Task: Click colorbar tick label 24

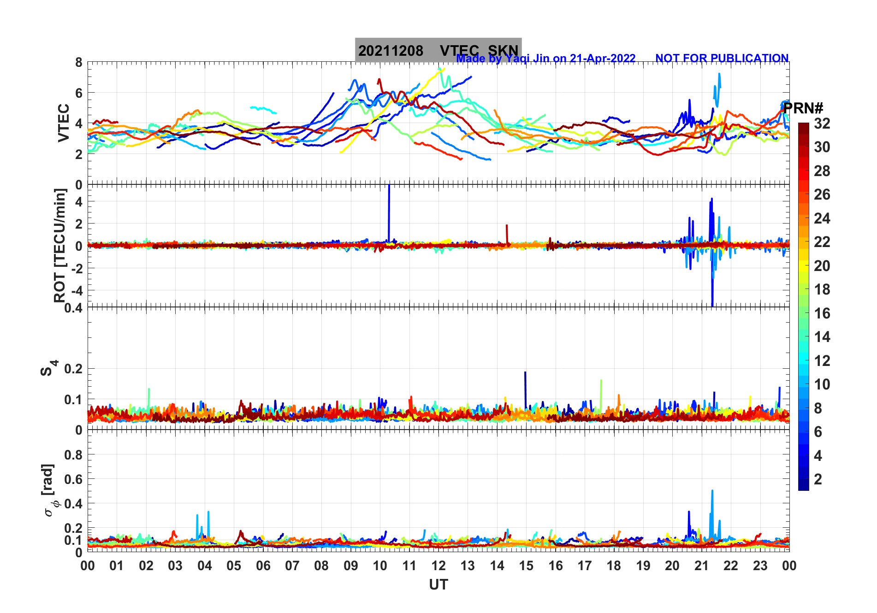Action: (822, 218)
